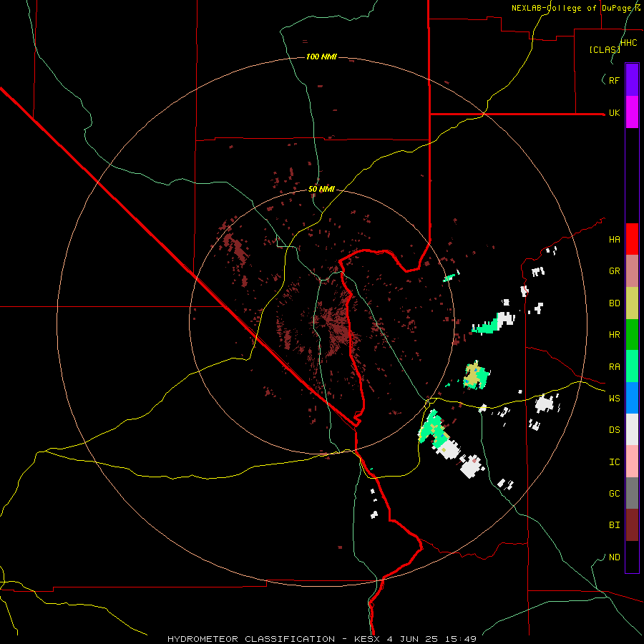Select the RA legend label
The height and width of the screenshot is (644, 644).
[x=614, y=366]
